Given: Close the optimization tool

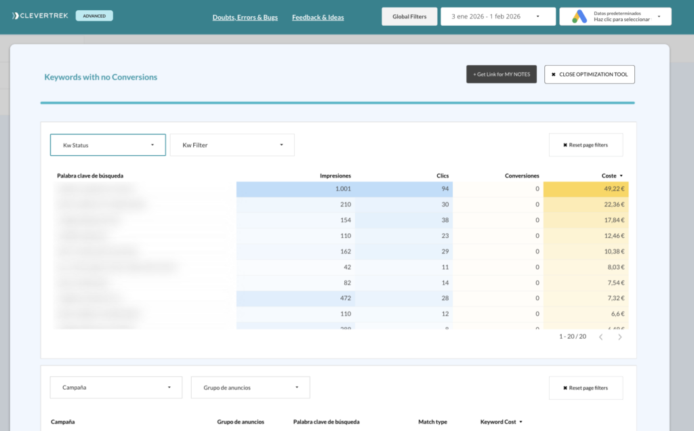Looking at the screenshot, I should coord(589,75).
